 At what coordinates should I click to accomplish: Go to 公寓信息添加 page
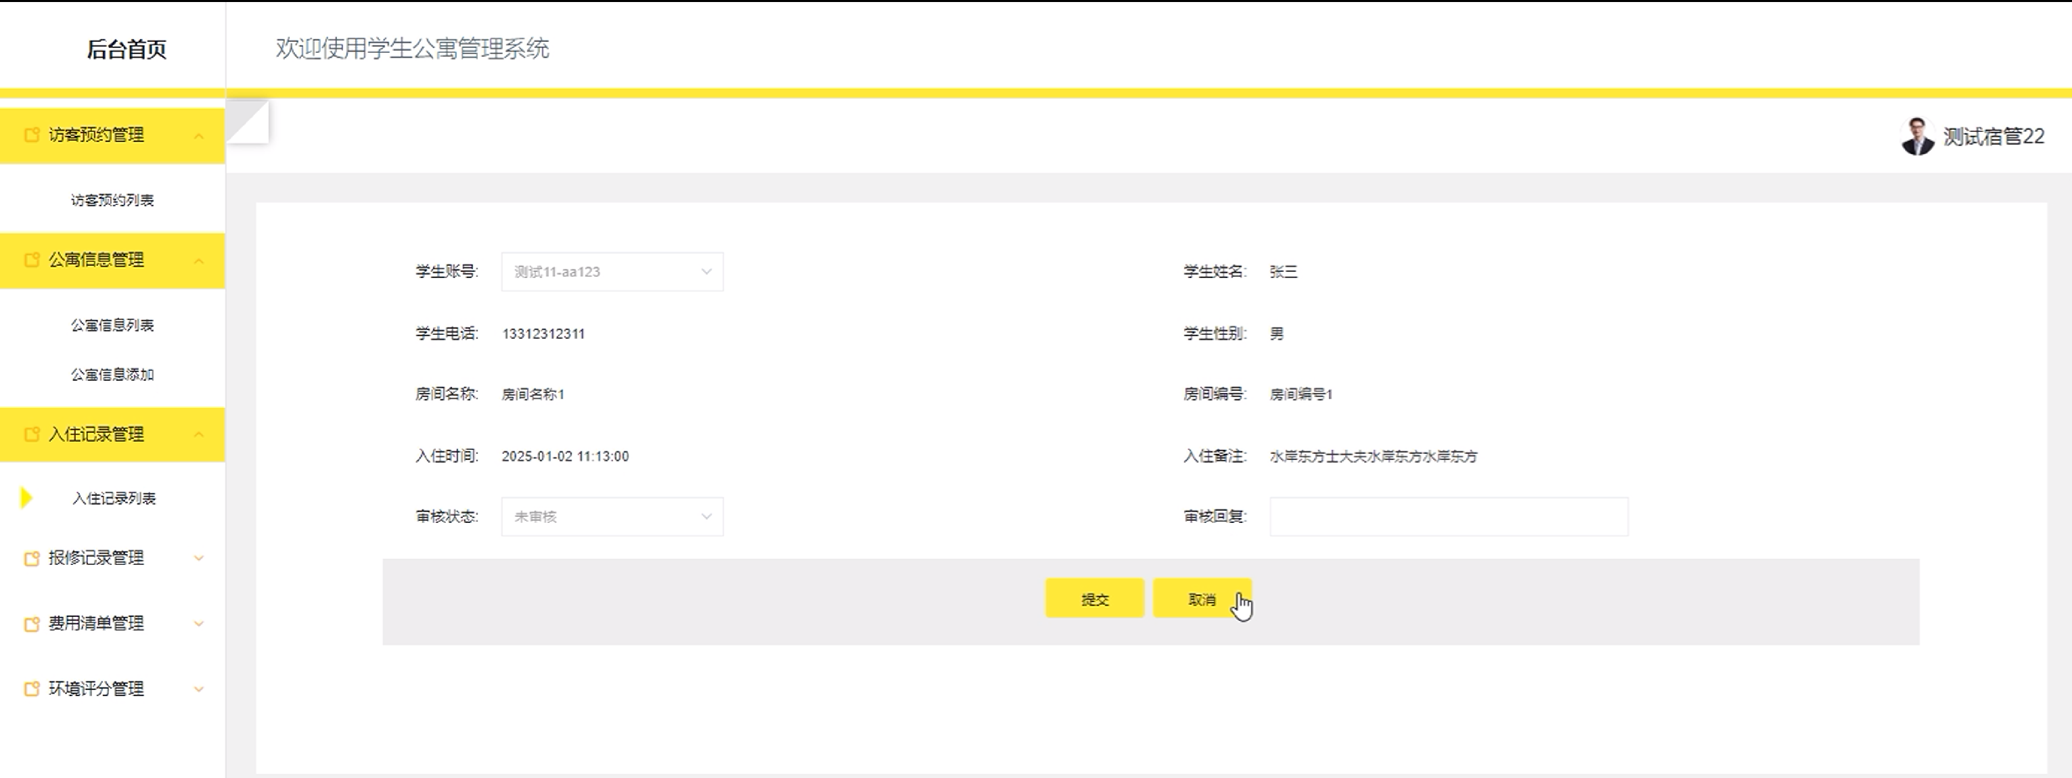[112, 374]
